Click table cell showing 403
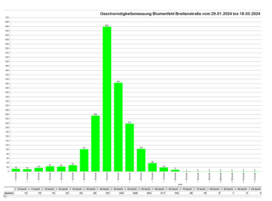 click(145, 193)
